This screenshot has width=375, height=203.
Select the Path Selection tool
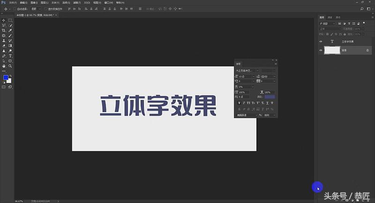point(4,61)
